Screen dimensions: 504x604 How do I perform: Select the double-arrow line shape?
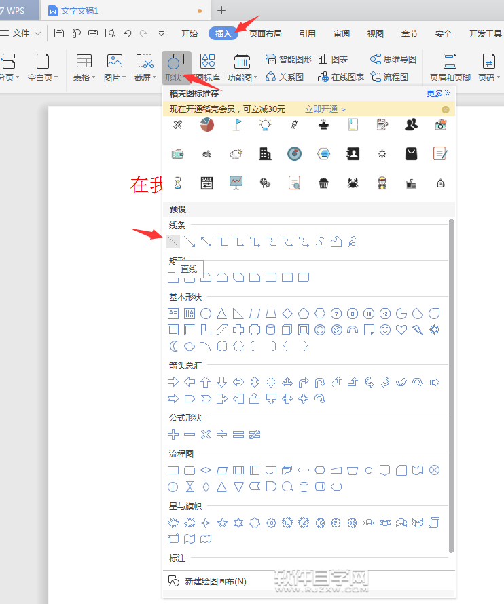point(206,242)
